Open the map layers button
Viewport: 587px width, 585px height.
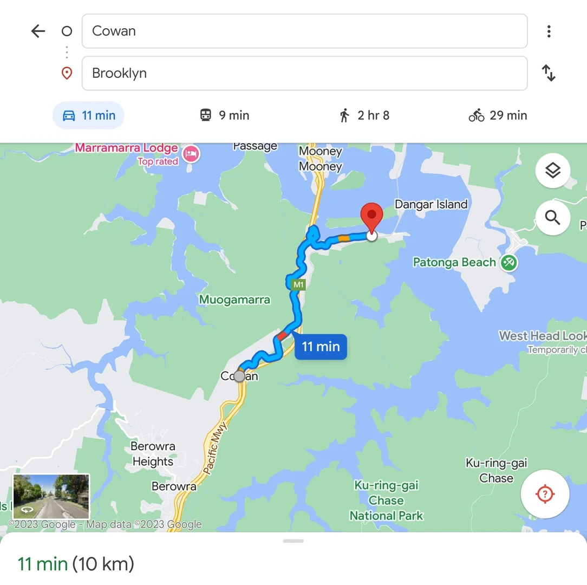pos(552,171)
